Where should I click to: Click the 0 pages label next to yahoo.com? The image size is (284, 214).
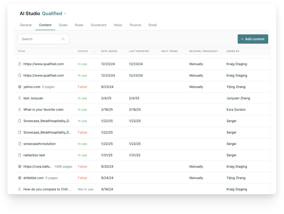coord(48,87)
